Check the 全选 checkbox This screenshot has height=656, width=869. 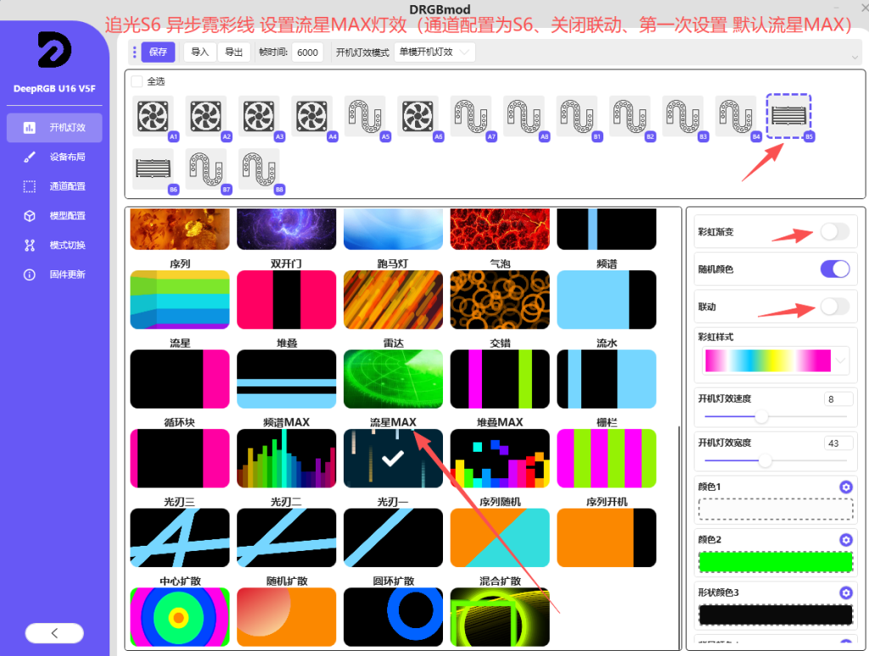[137, 81]
